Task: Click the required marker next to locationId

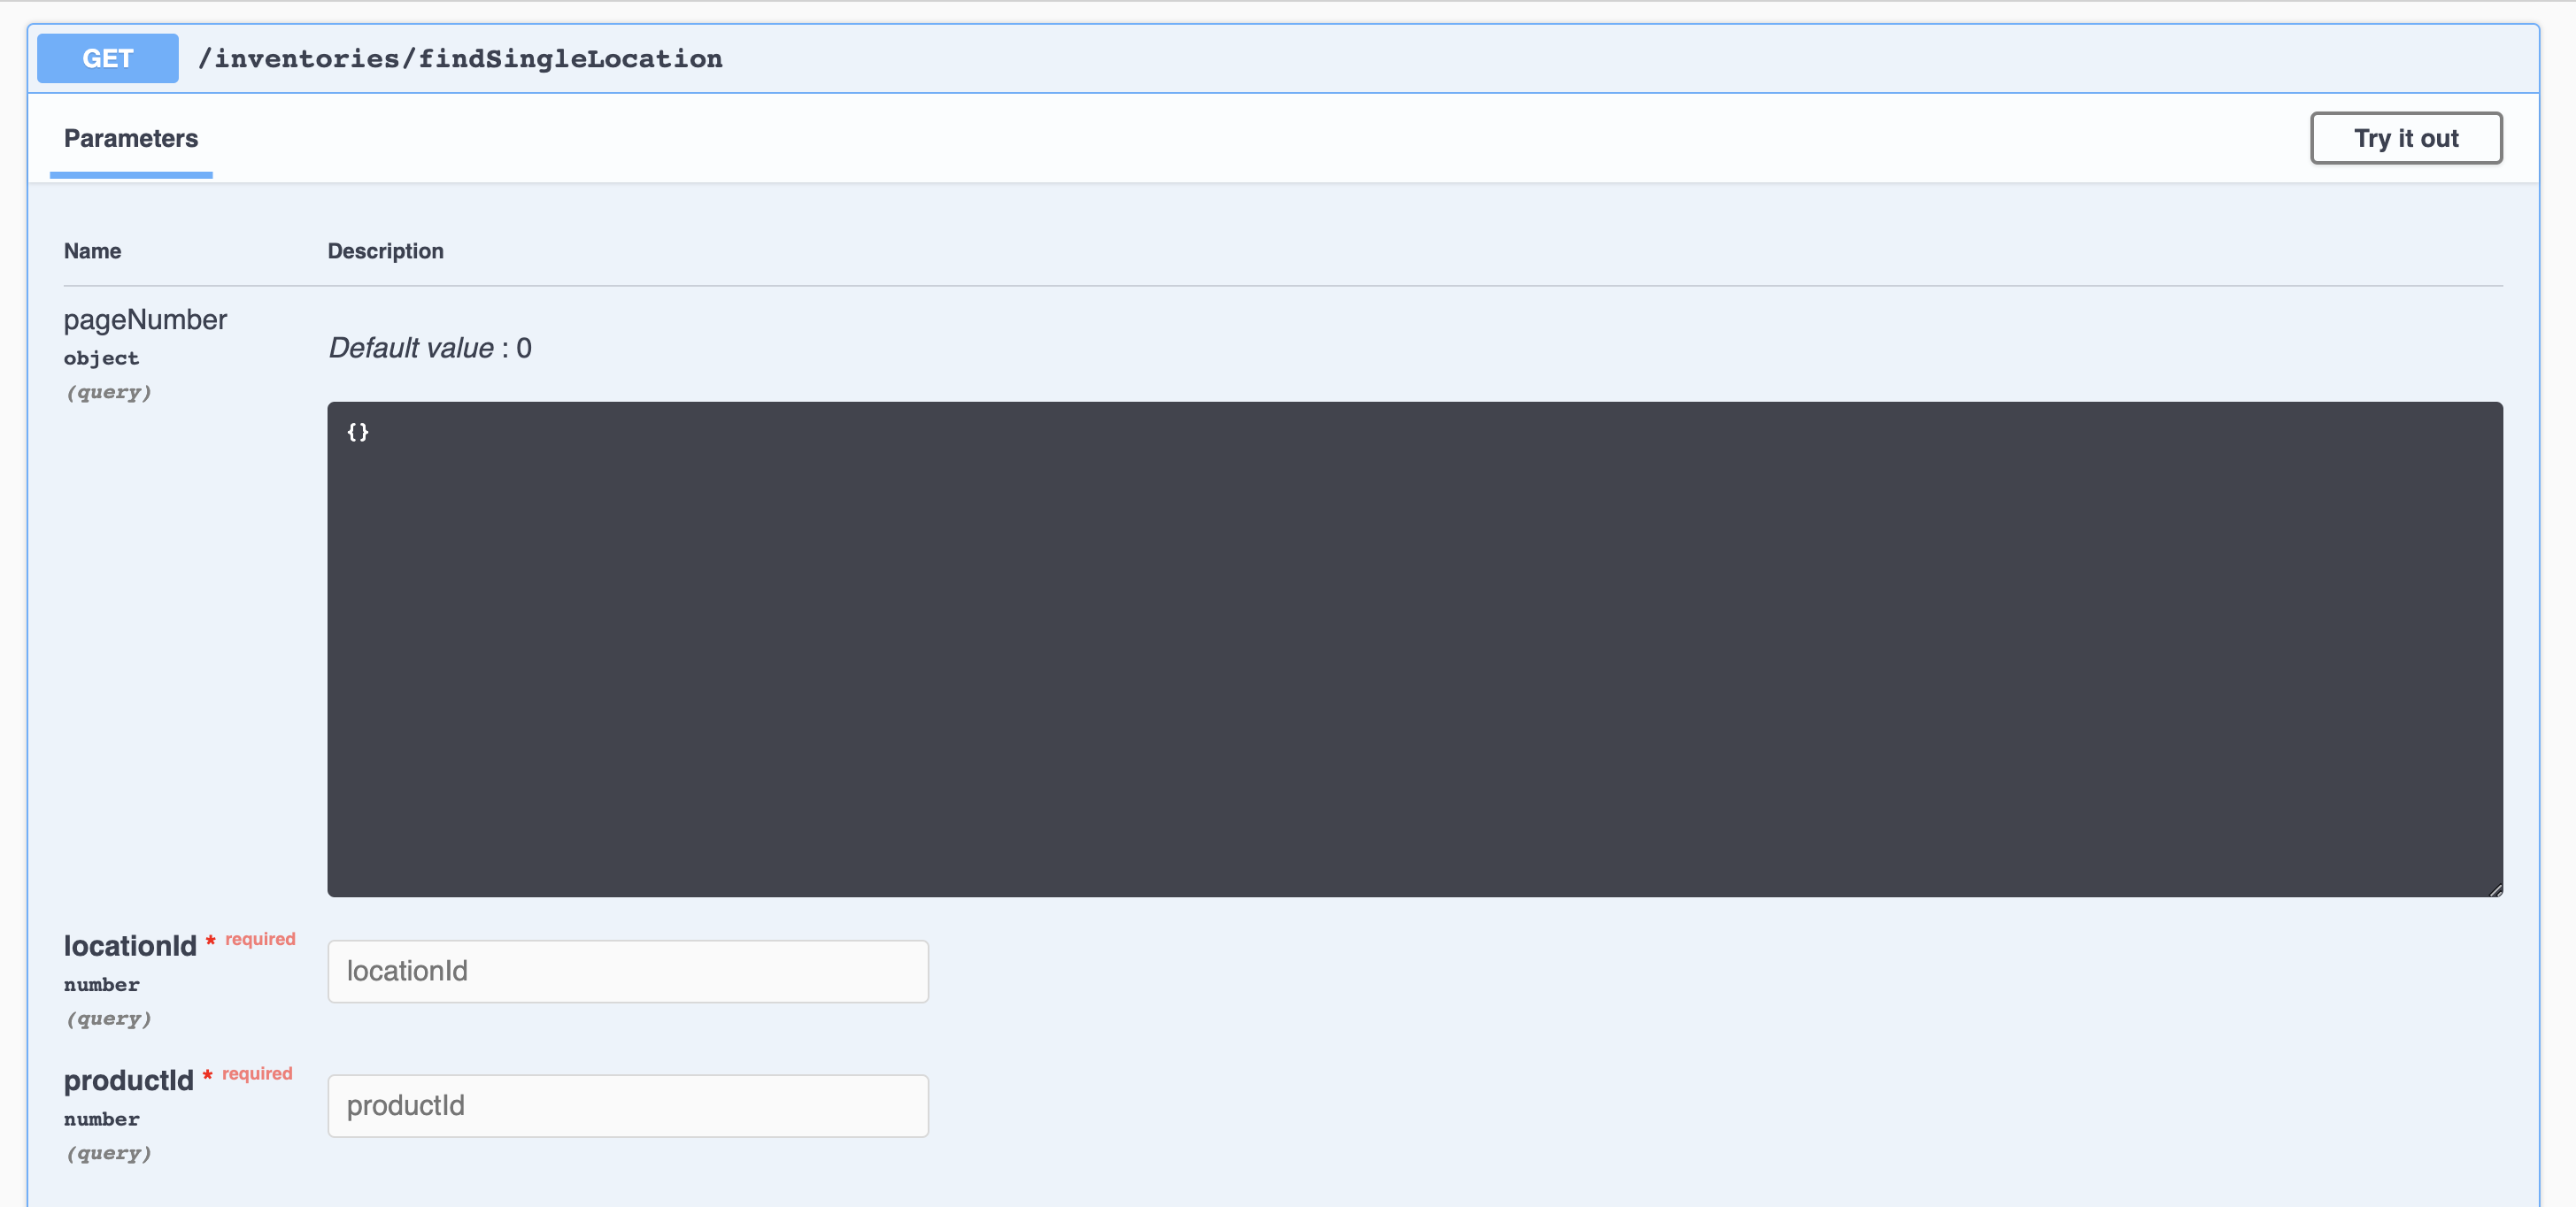Action: tap(251, 939)
